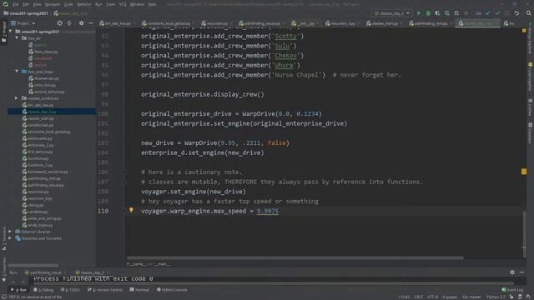Open the View menu
Image resolution: width=534 pixels, height=300 pixels.
point(37,4)
